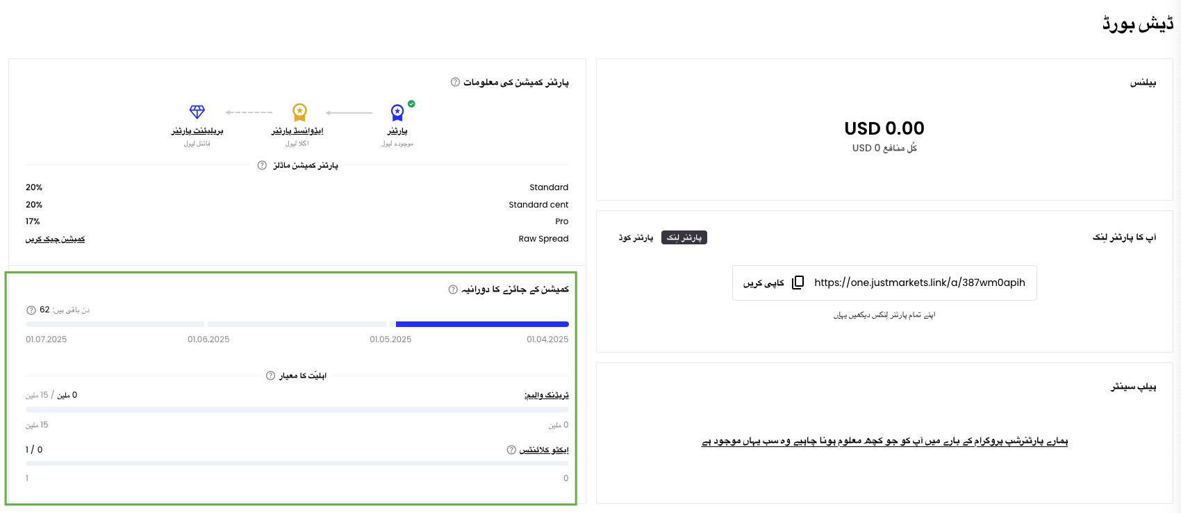Click the blue review period progress segment
The height and width of the screenshot is (513, 1181).
[482, 324]
